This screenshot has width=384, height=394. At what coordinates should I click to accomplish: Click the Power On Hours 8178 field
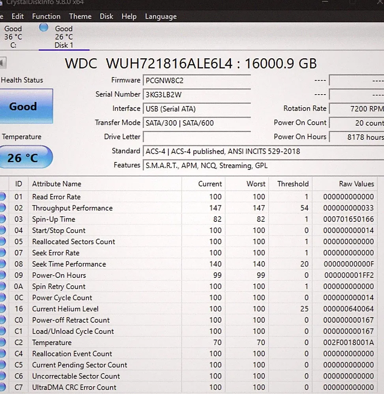357,137
